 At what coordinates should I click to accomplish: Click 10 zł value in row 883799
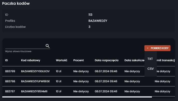click(58, 71)
